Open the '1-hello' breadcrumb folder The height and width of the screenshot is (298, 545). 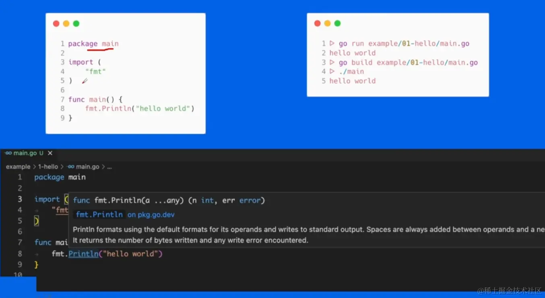pos(48,166)
